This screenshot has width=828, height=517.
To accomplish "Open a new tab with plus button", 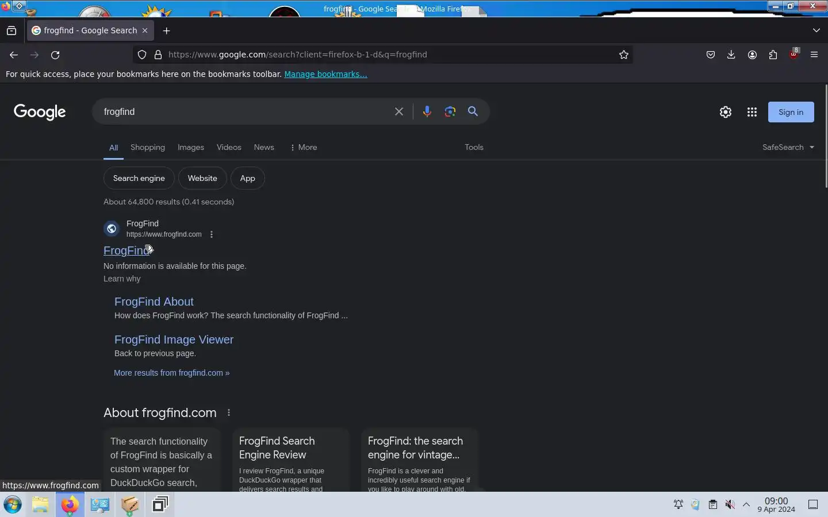I will (x=167, y=30).
